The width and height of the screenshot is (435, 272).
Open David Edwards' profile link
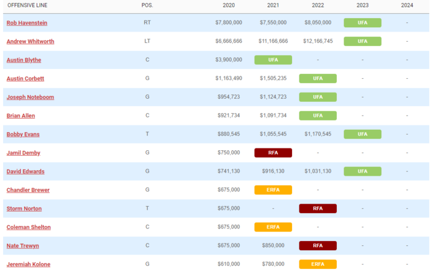click(x=25, y=171)
